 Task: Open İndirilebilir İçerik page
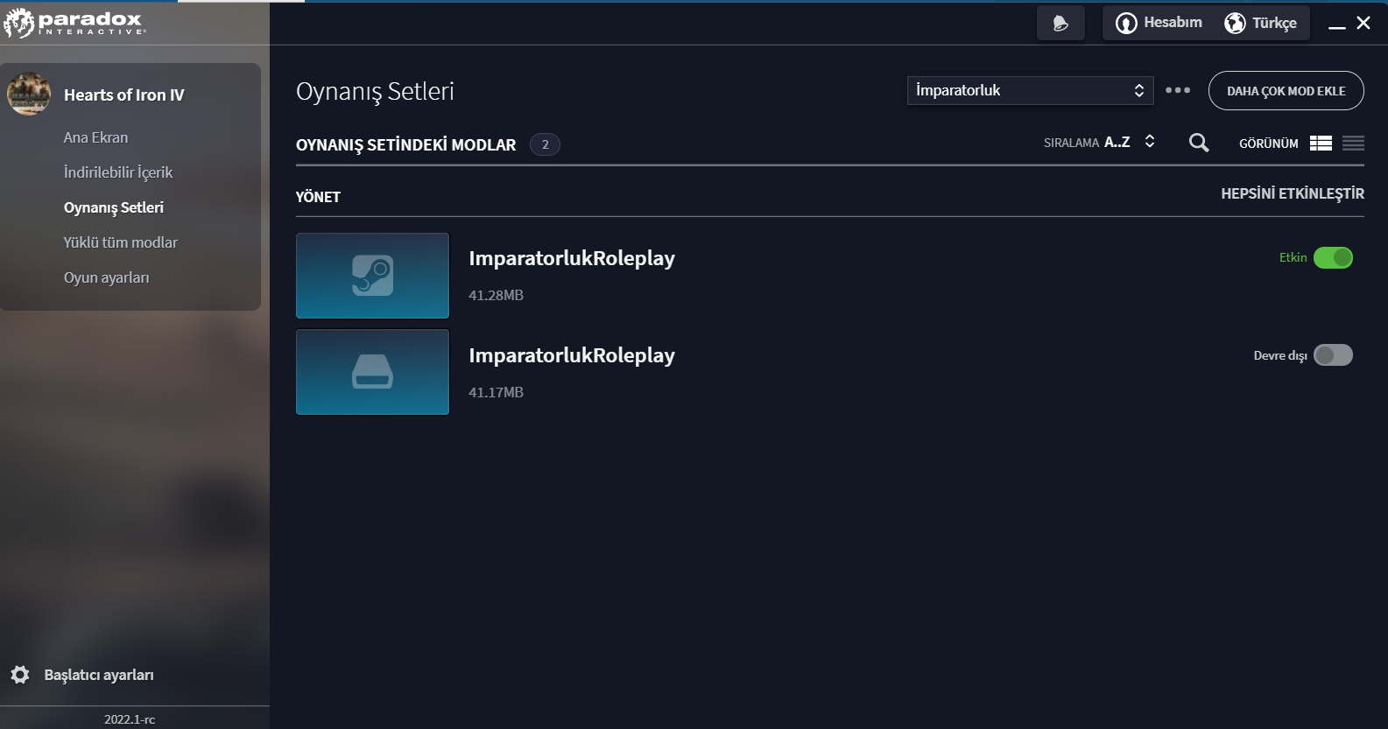[x=118, y=172]
